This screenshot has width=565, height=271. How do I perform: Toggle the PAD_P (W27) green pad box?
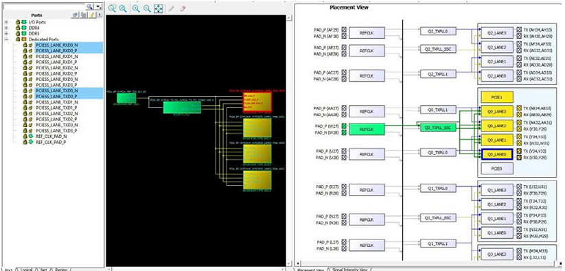tap(344, 126)
